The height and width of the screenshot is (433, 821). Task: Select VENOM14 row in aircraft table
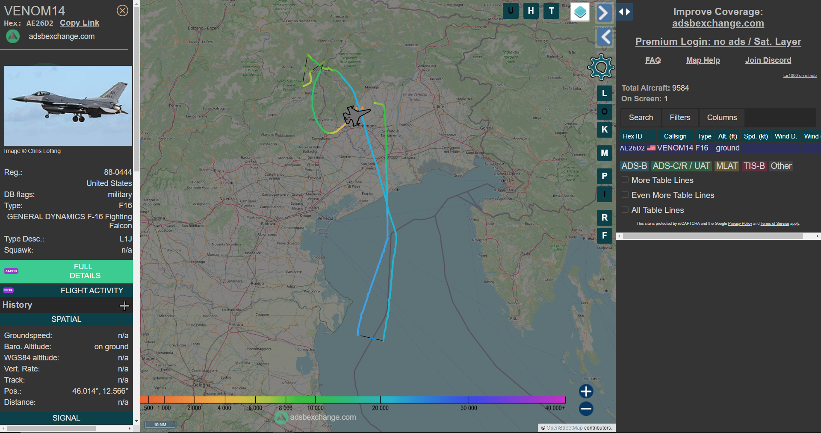pos(720,148)
